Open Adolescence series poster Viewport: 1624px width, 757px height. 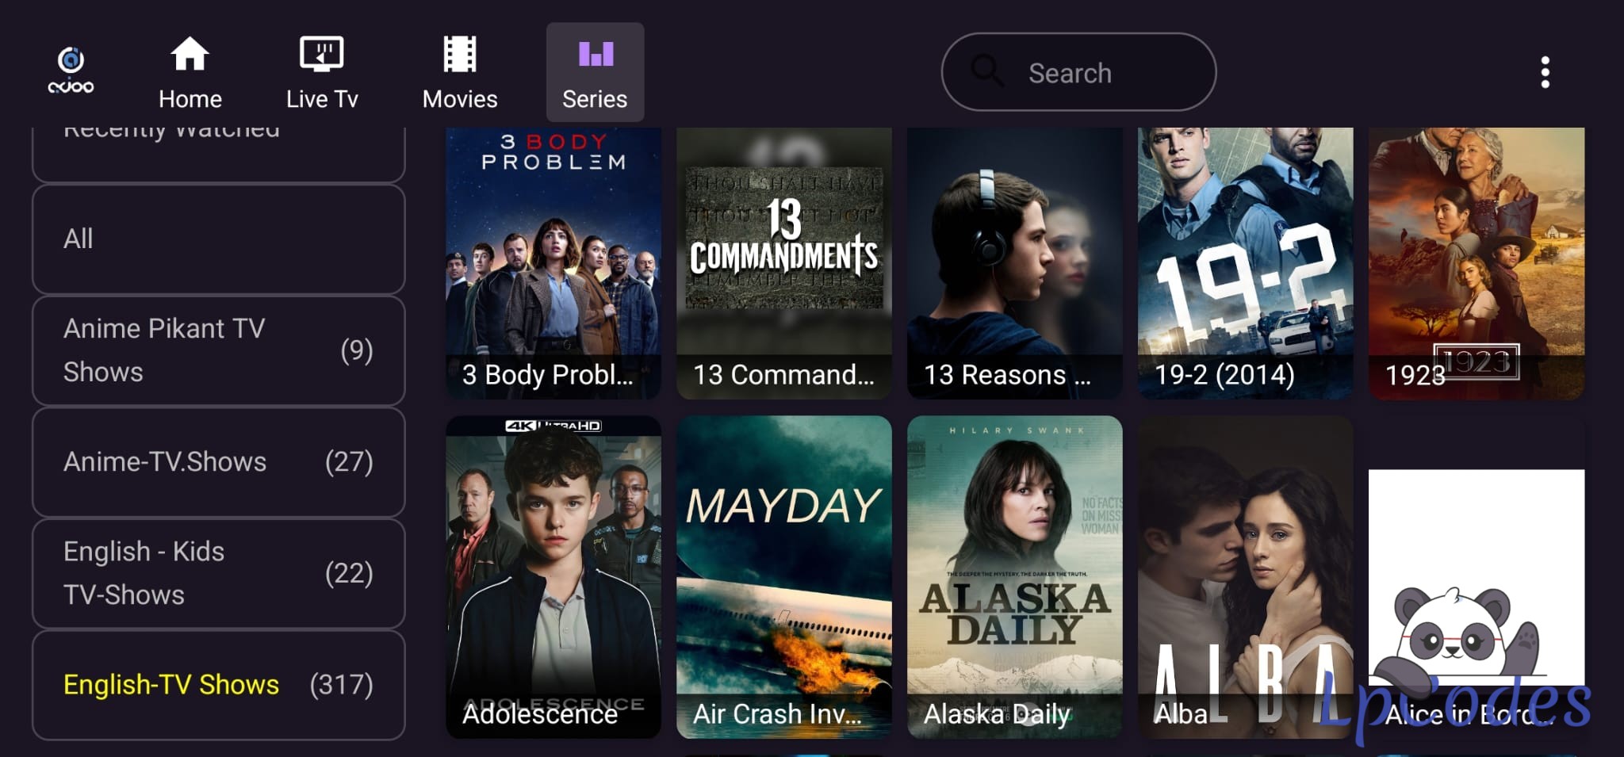pyautogui.click(x=553, y=577)
